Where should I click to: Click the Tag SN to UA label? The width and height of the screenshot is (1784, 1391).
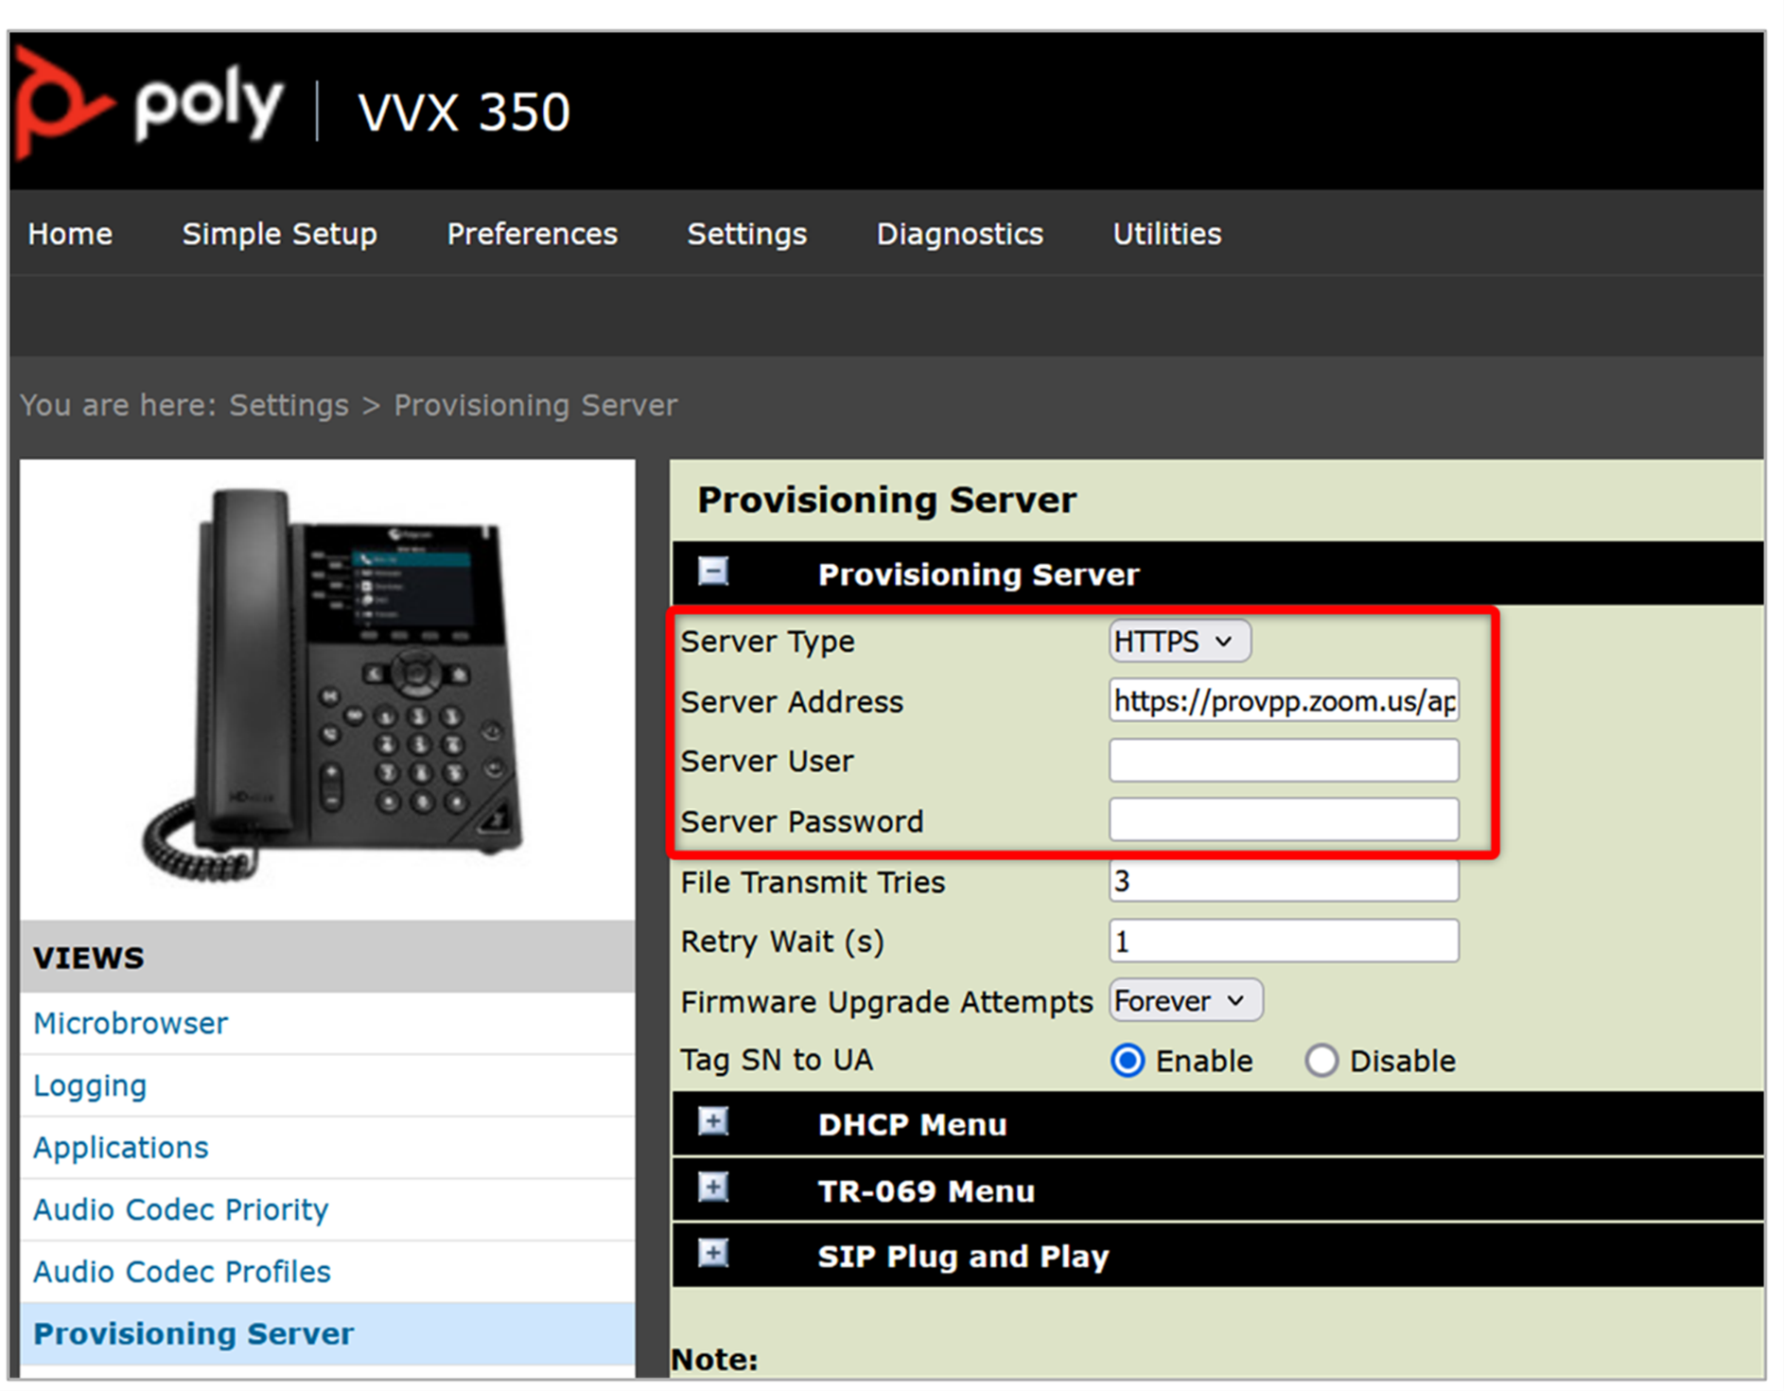(777, 1060)
